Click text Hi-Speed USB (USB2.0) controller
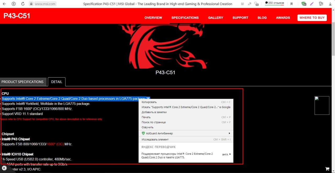Screen dimensions: 335x173 [36, 159]
